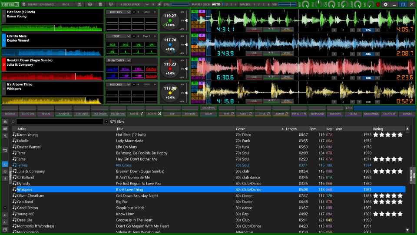Toggle the round button next to LOOP dropdown
Screen dimensions: 417x235
pos(134,36)
